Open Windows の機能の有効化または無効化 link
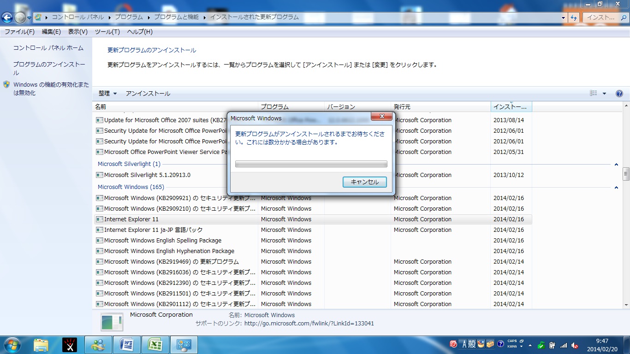This screenshot has width=630, height=354. click(x=51, y=89)
